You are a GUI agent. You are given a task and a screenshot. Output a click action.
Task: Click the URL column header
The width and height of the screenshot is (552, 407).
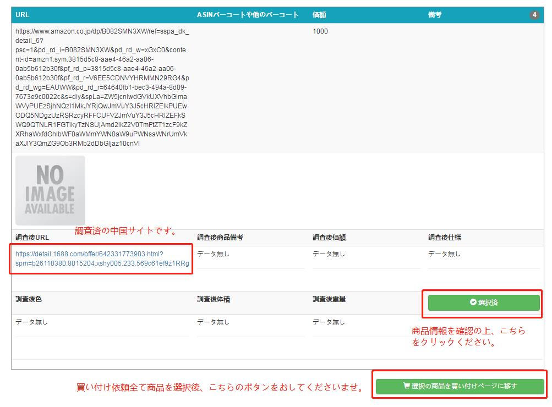(23, 15)
